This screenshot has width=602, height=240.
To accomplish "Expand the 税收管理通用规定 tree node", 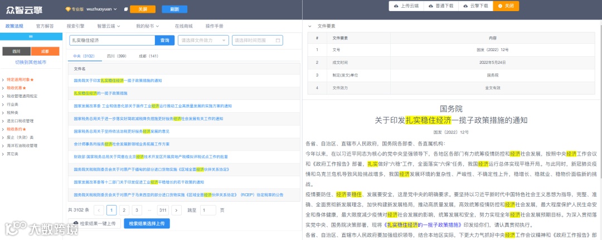I will pyautogui.click(x=3, y=96).
